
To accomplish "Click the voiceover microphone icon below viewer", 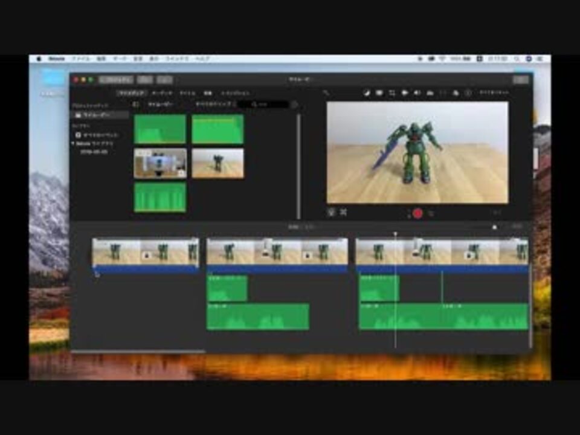I will click(x=330, y=212).
